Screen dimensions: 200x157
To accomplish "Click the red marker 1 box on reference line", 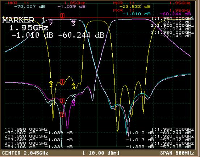I will click(x=62, y=16).
